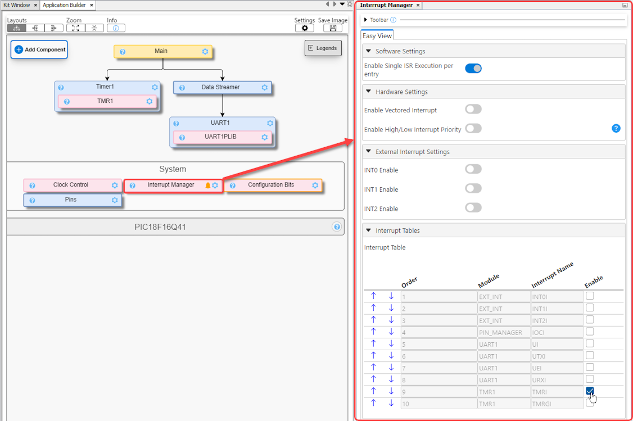Select the Easy View tab
This screenshot has height=421, width=633.
[x=377, y=36]
